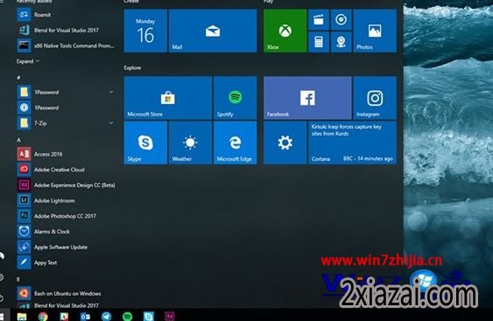The image size is (493, 321).
Task: Open the Groove Music disc tile
Action: [x=342, y=19]
